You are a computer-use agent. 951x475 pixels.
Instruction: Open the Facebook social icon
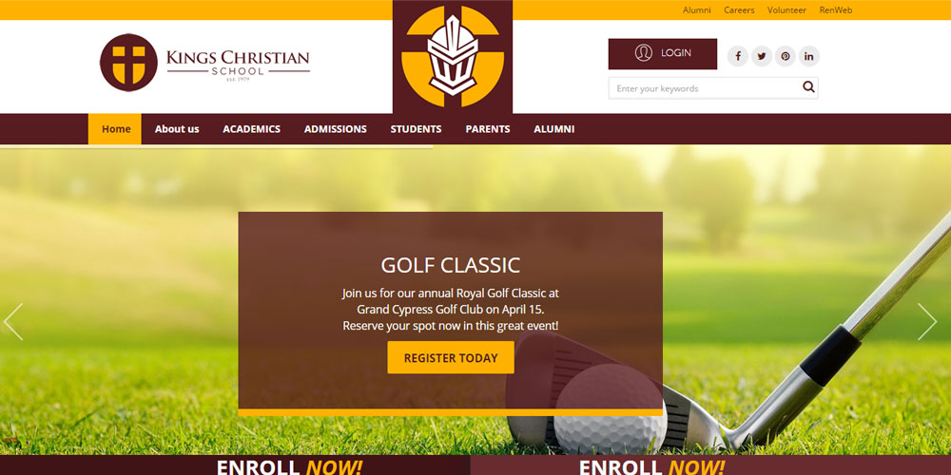click(x=738, y=56)
